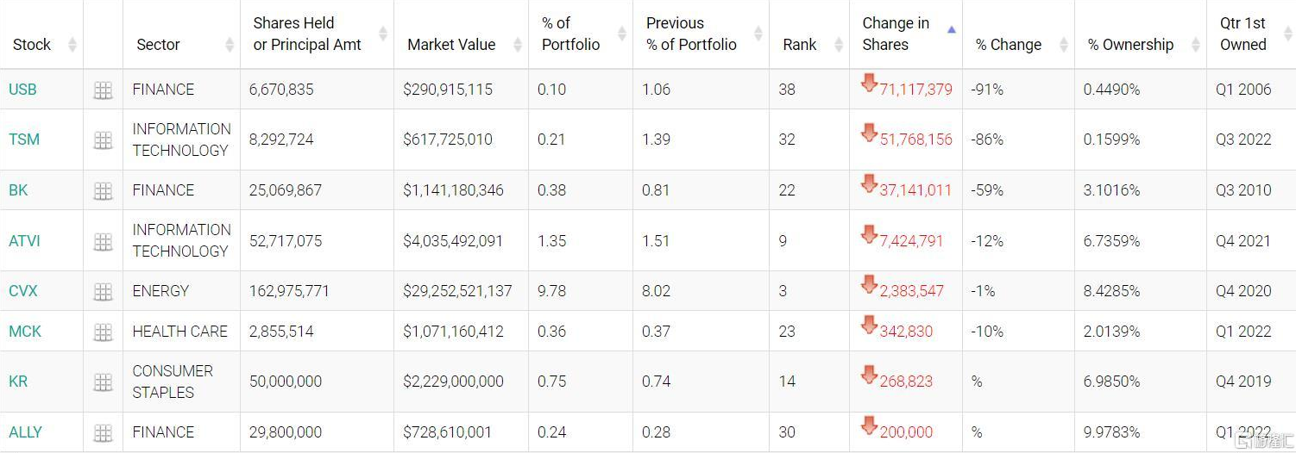This screenshot has width=1296, height=453.
Task: Sort by Change in Shares column
Action: [896, 34]
